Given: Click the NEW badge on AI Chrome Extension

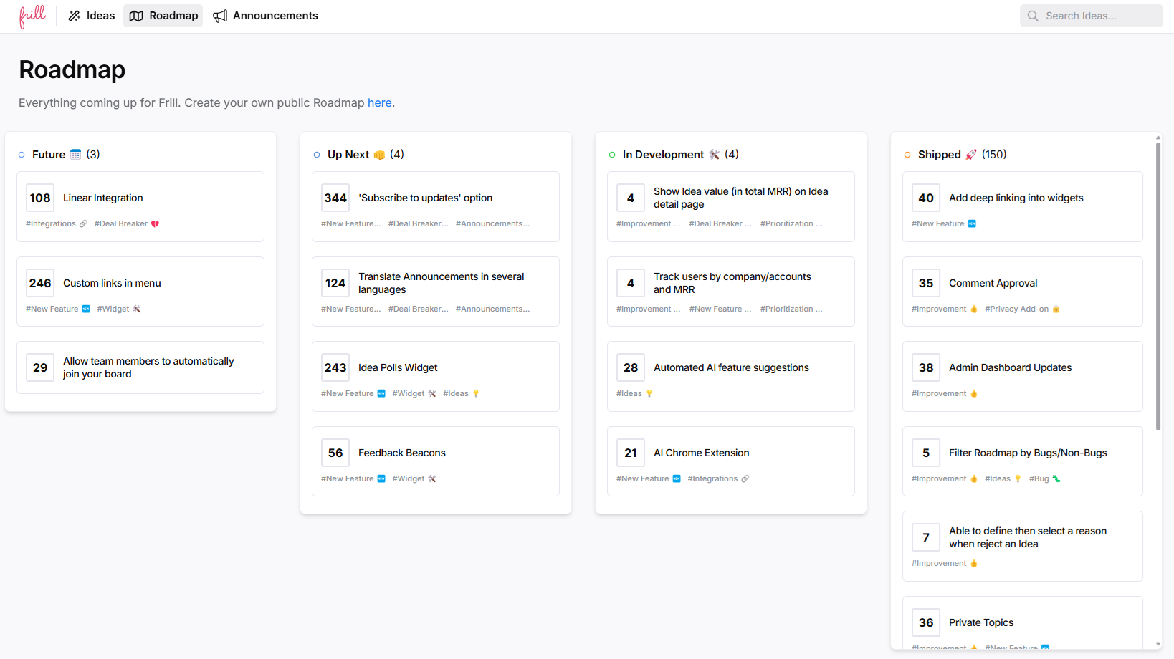Looking at the screenshot, I should click(677, 479).
